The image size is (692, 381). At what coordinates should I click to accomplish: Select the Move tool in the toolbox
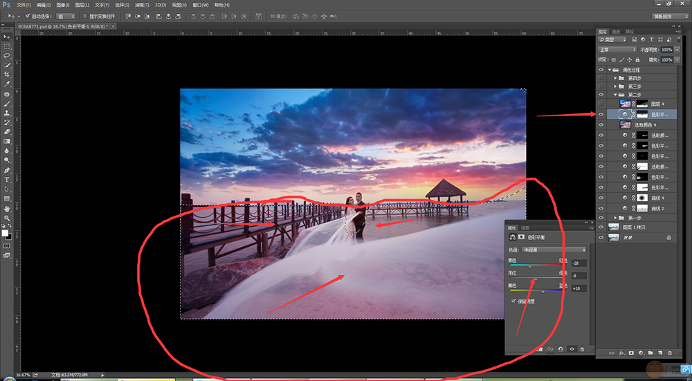coord(7,37)
